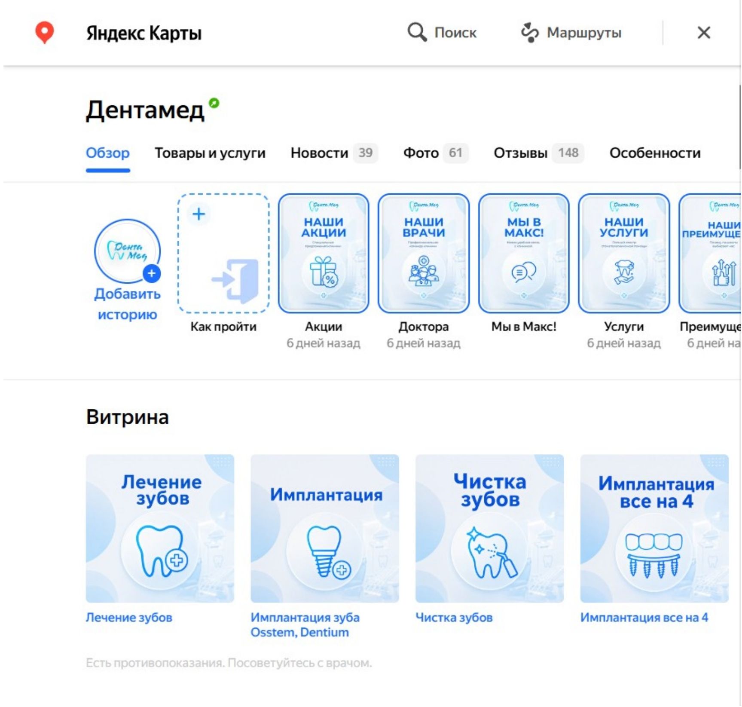Viewport: 742px width, 707px height.
Task: Switch to Особенности tab
Action: pyautogui.click(x=655, y=153)
